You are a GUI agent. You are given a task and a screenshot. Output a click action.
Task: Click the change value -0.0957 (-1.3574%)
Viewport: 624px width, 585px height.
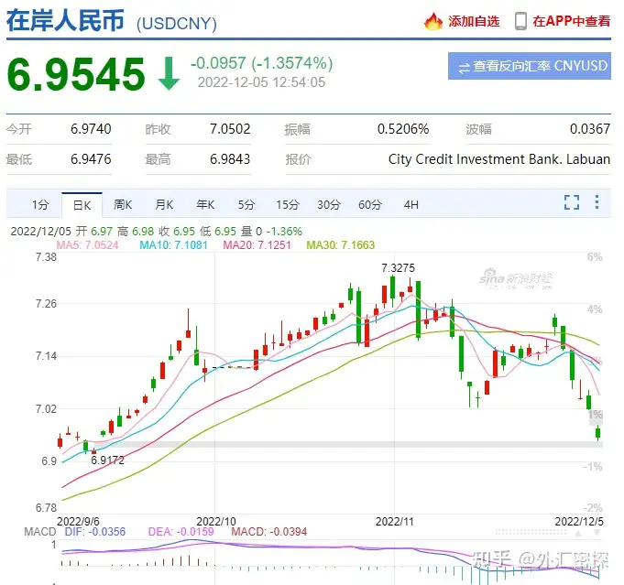261,63
